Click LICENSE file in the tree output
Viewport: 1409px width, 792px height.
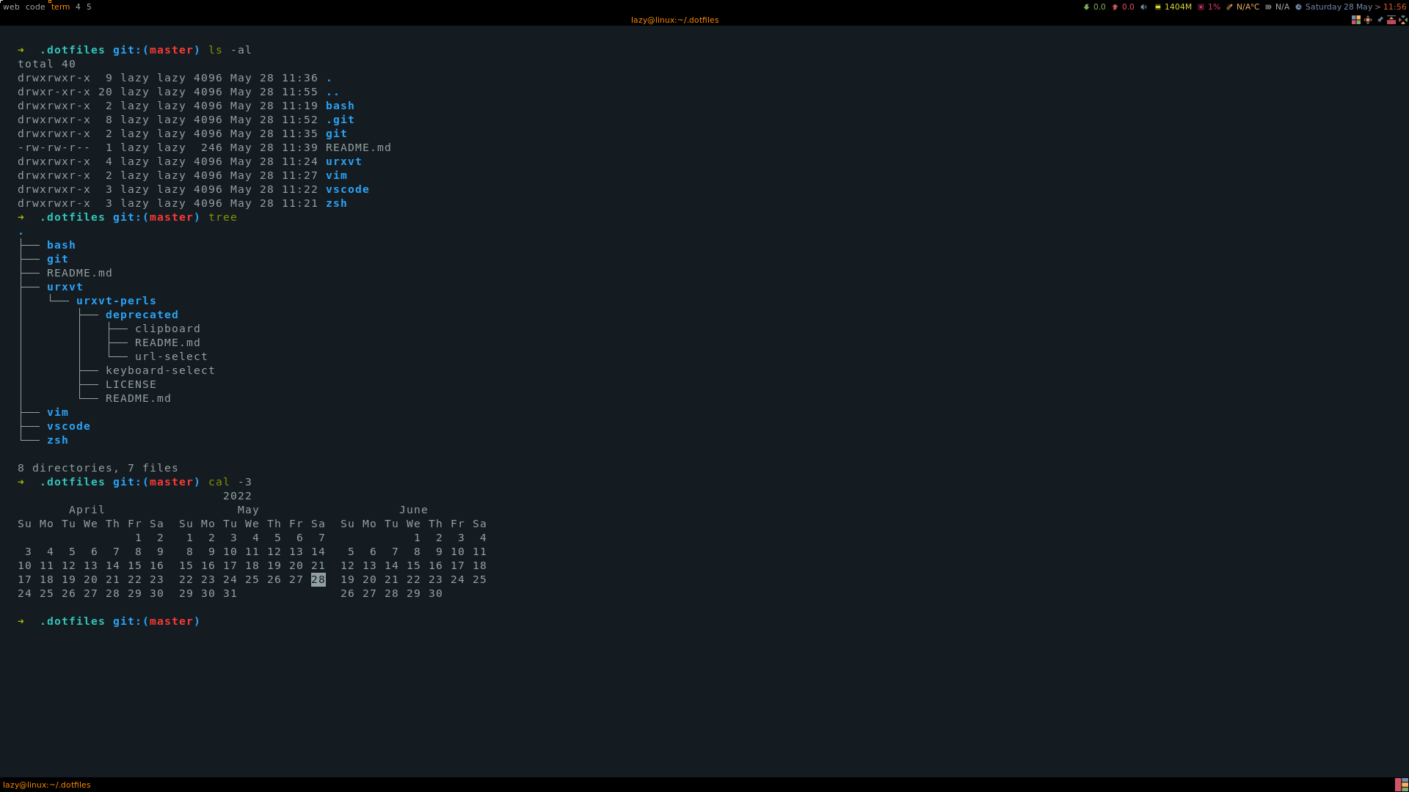coord(131,384)
